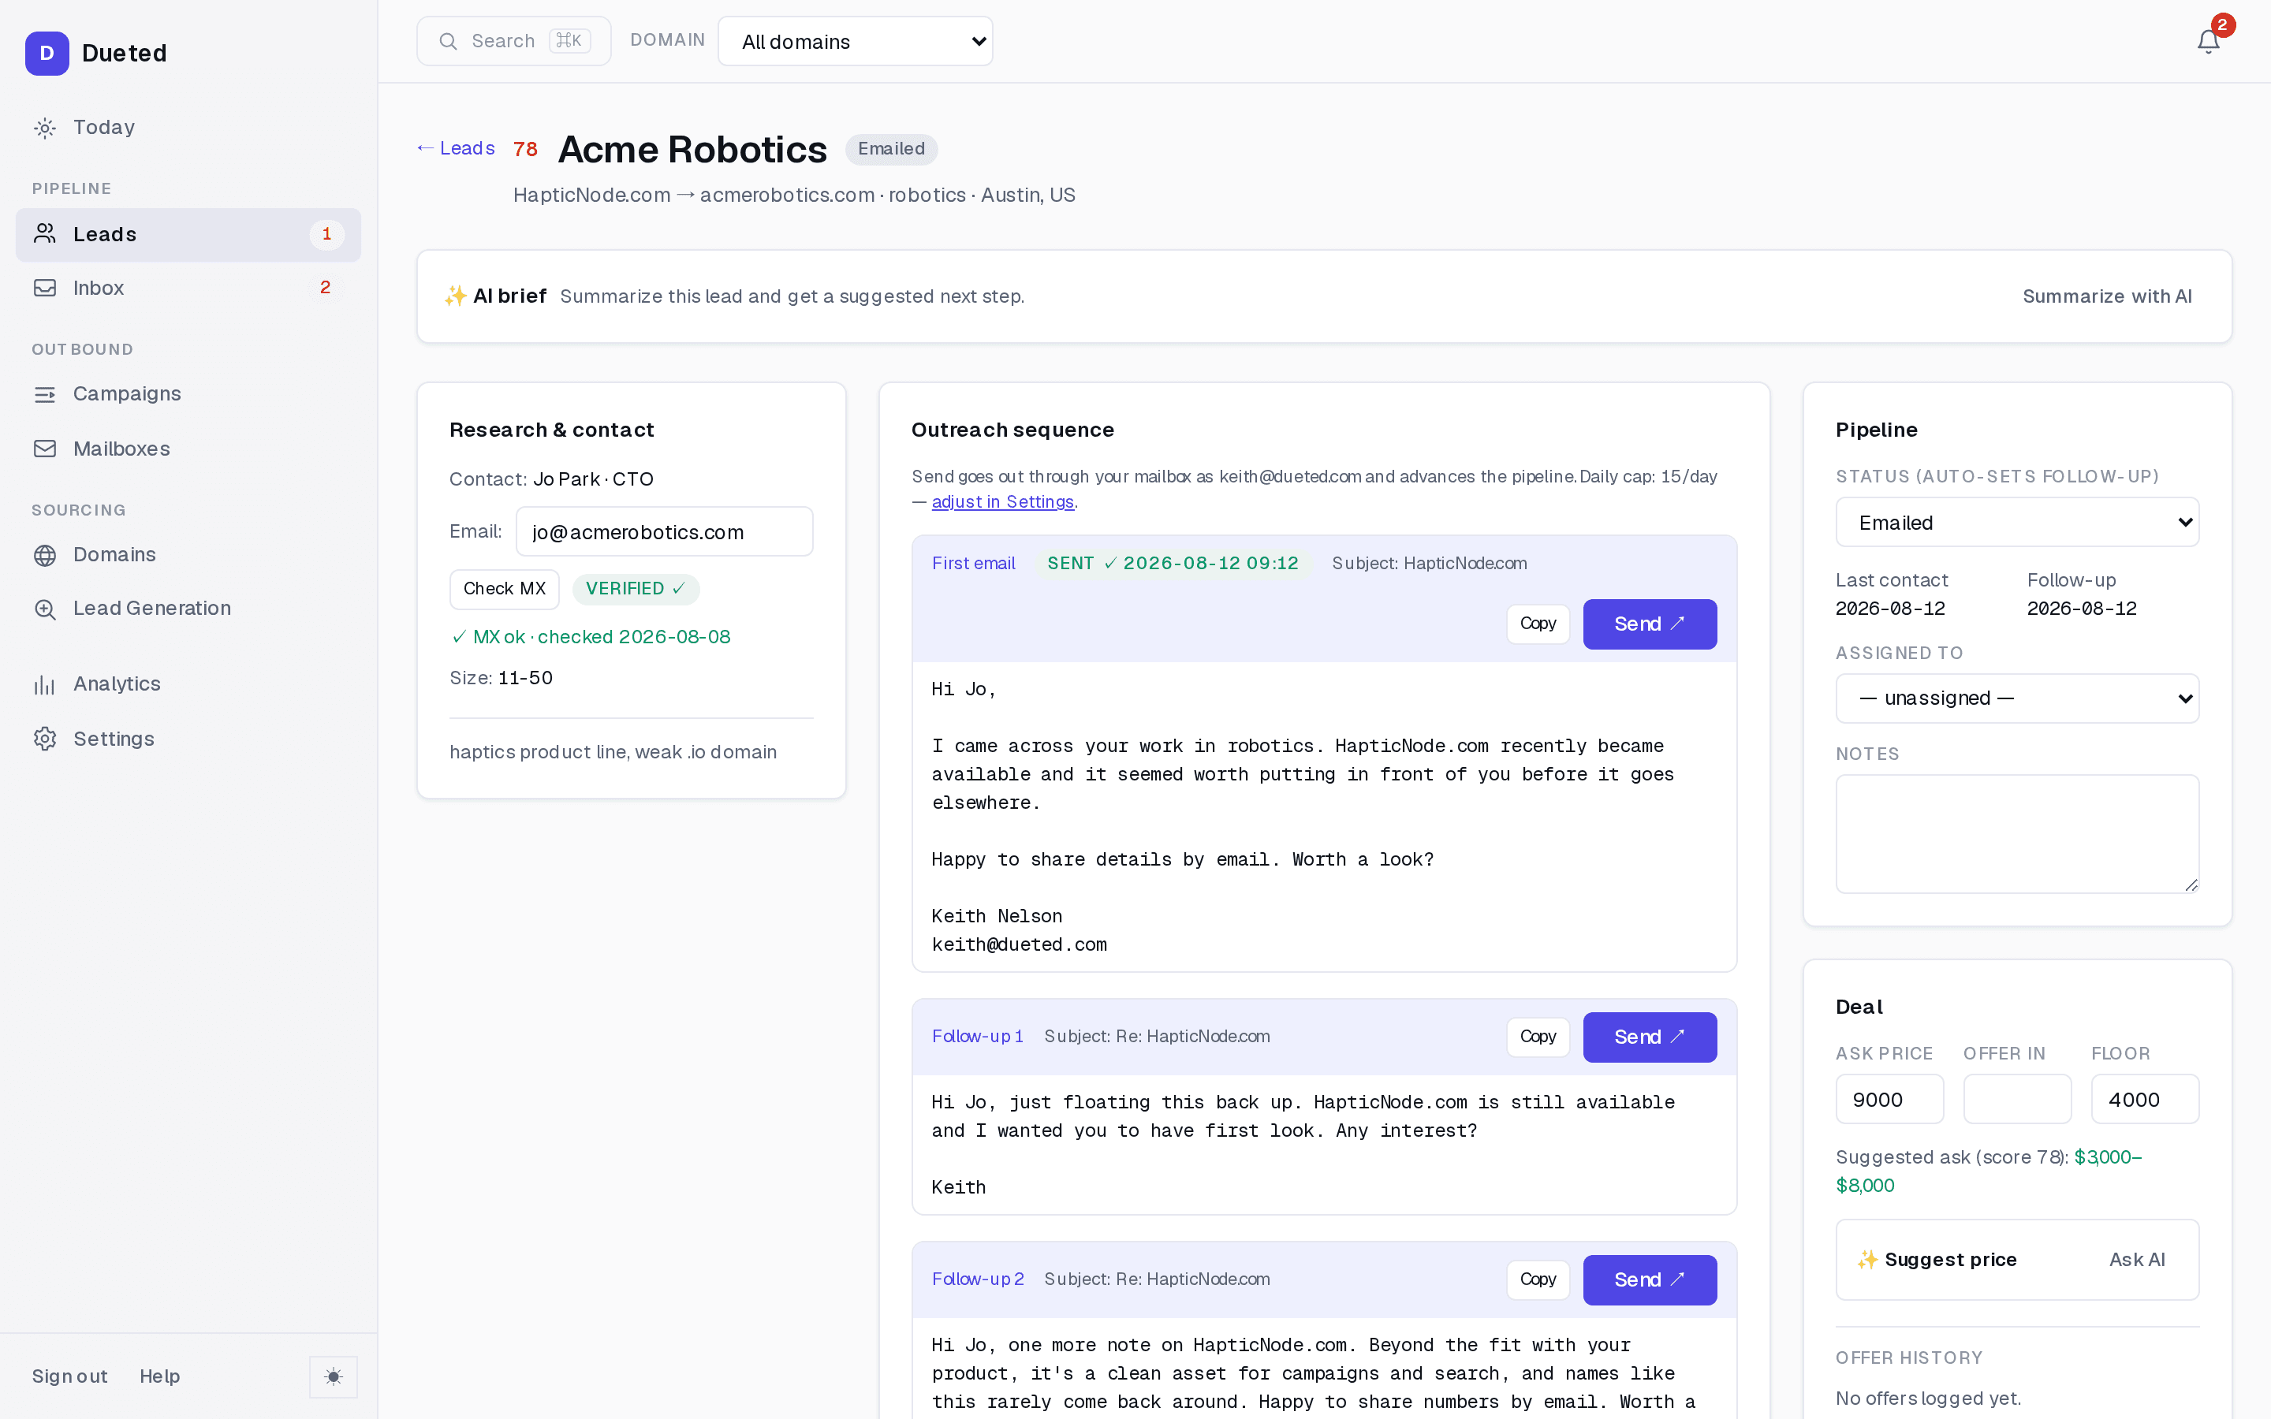The image size is (2271, 1419).
Task: Go to Campaigns page
Action: (x=188, y=394)
